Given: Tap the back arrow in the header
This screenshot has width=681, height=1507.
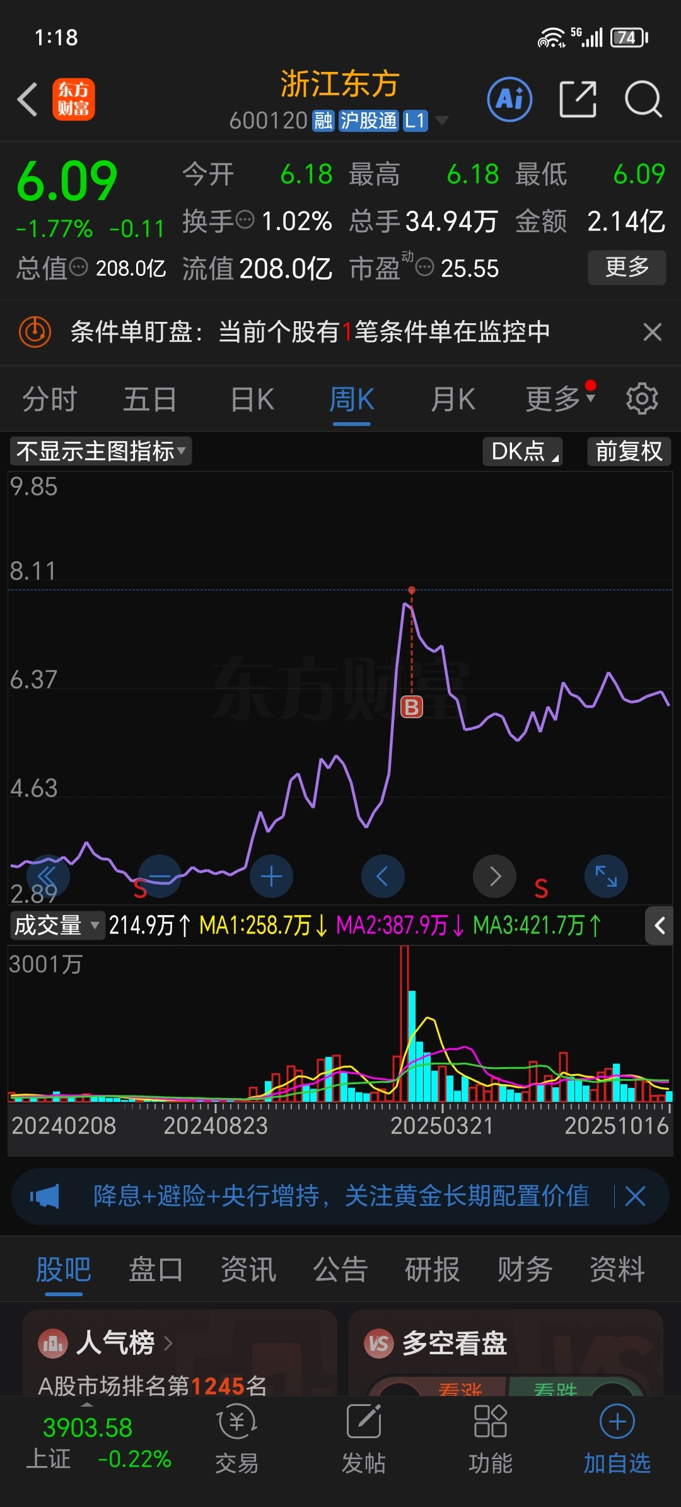Looking at the screenshot, I should [x=28, y=100].
